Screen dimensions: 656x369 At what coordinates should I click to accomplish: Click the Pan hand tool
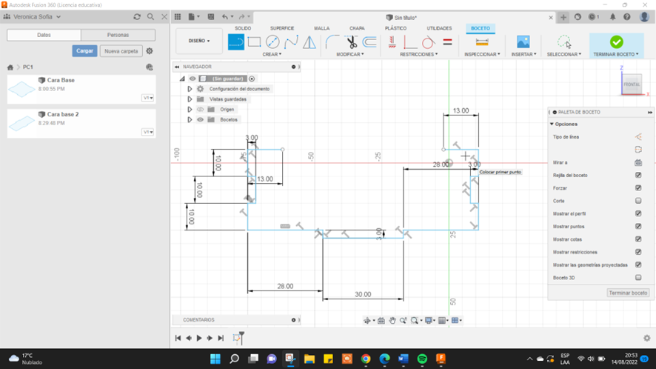(392, 320)
